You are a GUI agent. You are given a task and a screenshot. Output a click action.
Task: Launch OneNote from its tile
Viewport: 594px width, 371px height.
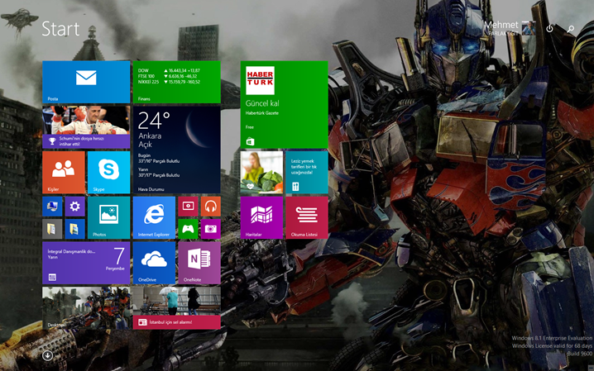(199, 263)
